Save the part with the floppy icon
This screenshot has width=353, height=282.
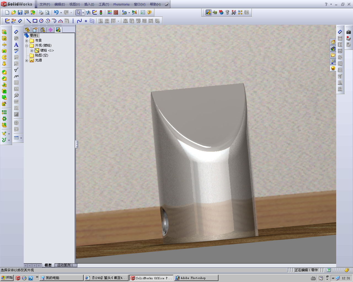pos(20,12)
